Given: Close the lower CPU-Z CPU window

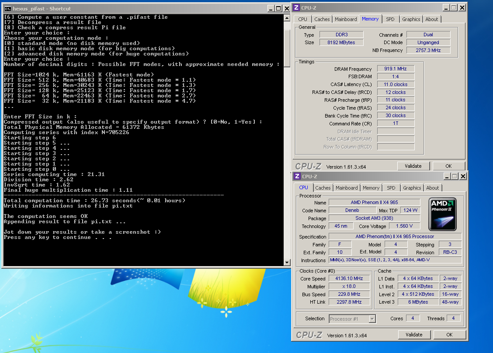Looking at the screenshot, I should [x=463, y=176].
